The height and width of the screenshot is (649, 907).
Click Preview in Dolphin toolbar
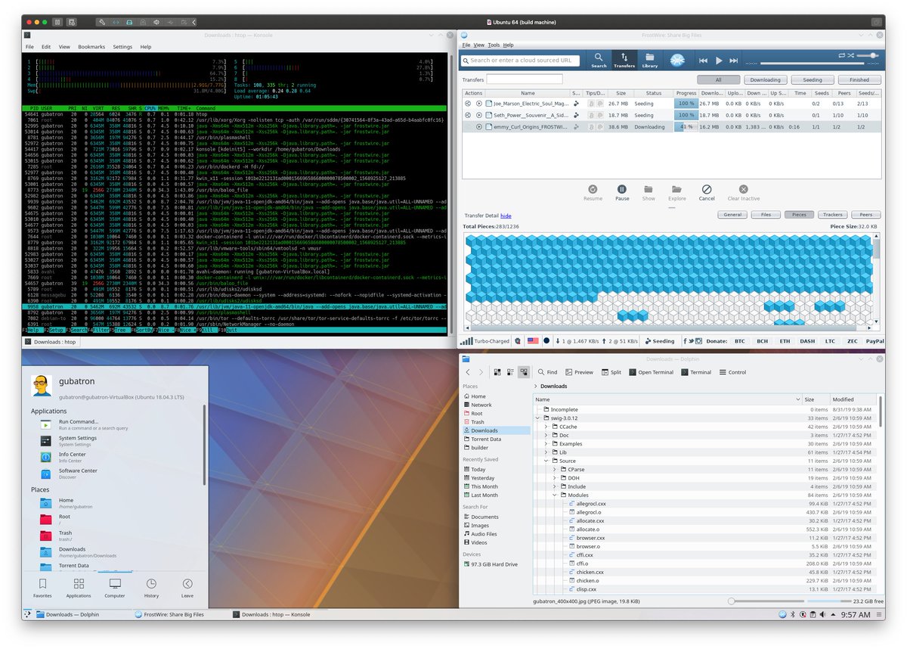point(579,372)
